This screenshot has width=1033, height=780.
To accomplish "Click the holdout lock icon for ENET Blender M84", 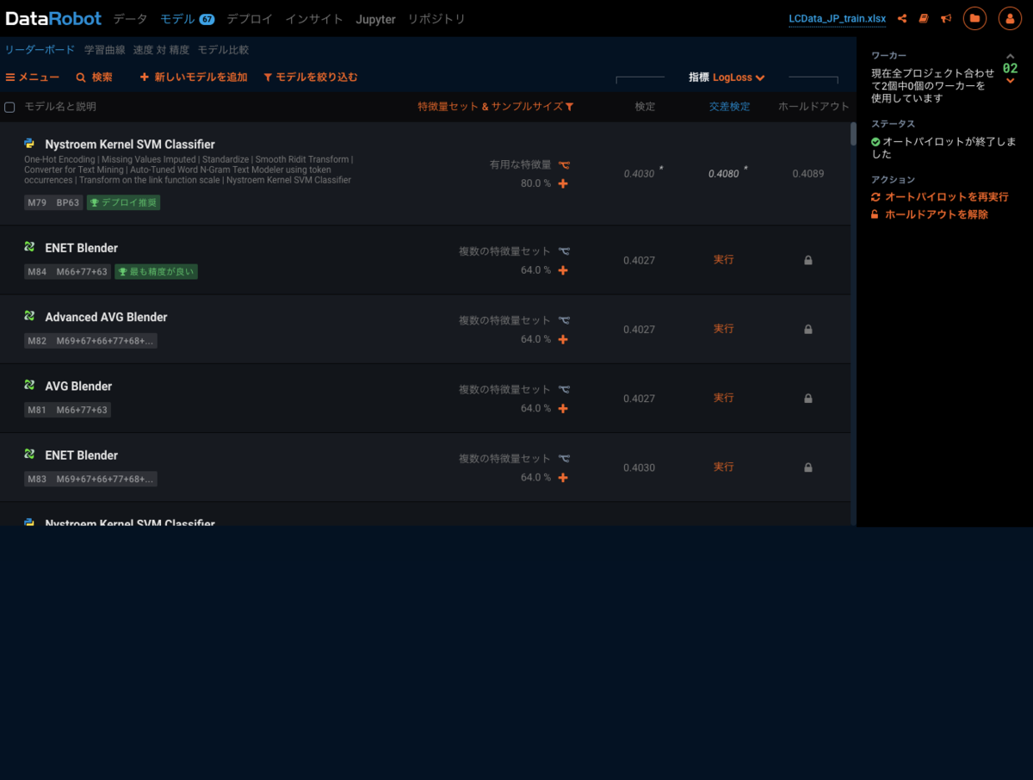I will pos(808,260).
